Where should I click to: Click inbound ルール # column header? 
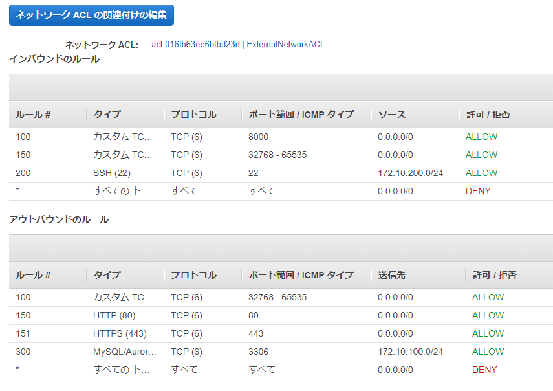33,115
